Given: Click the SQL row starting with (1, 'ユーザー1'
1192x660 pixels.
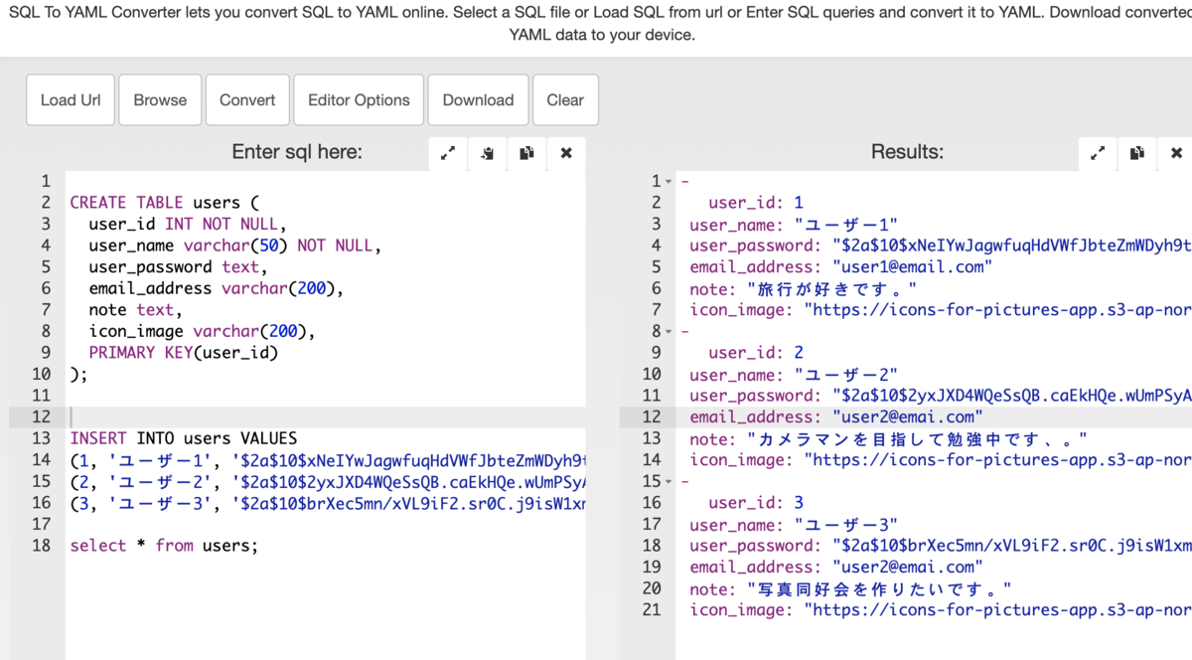Looking at the screenshot, I should click(328, 460).
